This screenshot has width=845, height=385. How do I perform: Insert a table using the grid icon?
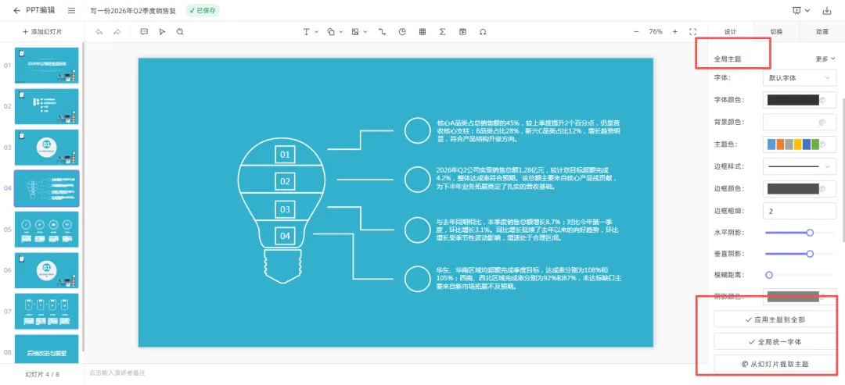pyautogui.click(x=422, y=32)
